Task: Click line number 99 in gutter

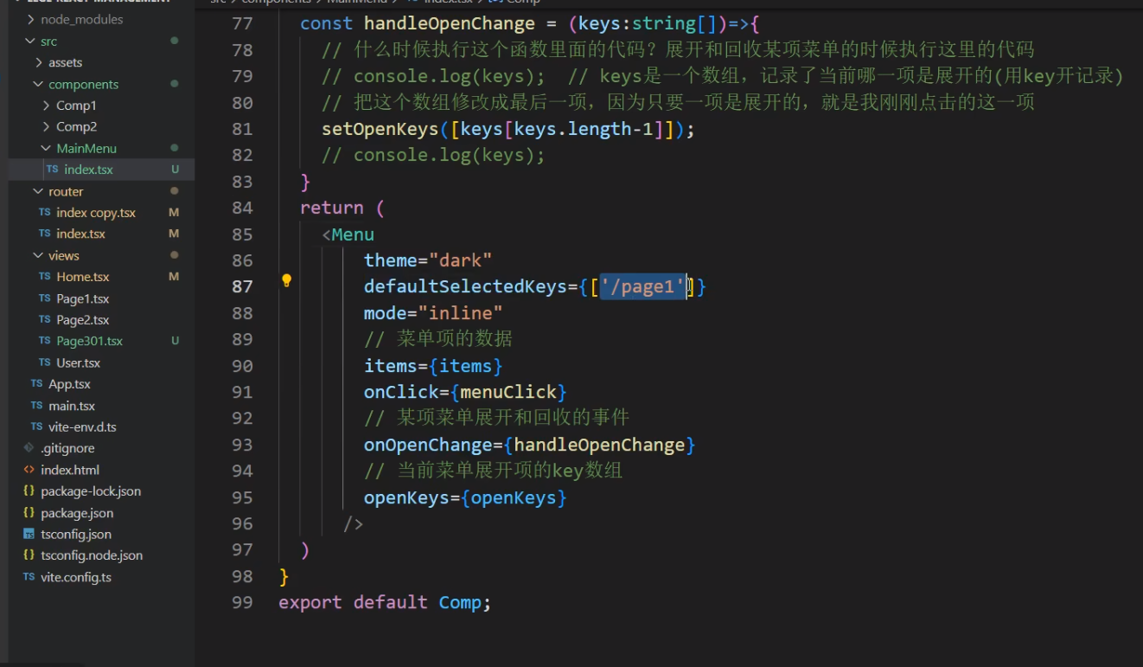Action: click(x=242, y=602)
